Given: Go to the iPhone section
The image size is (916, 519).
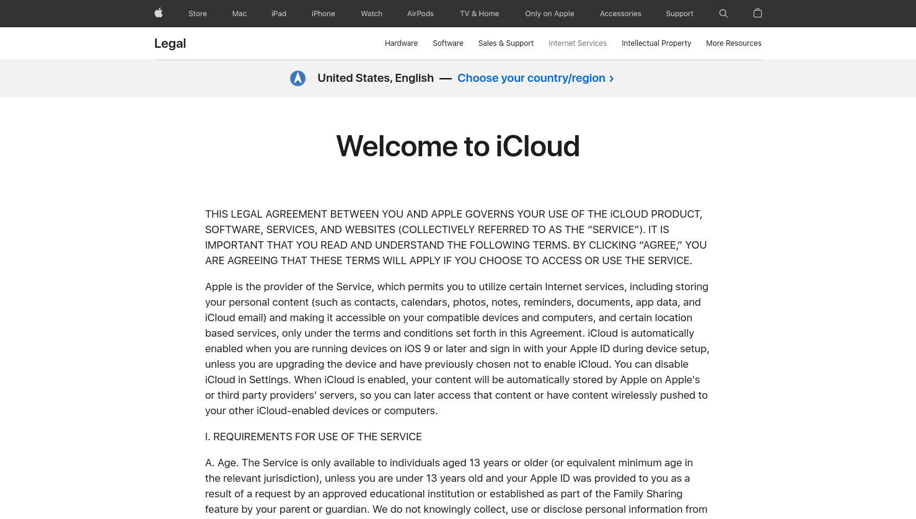Looking at the screenshot, I should [324, 14].
